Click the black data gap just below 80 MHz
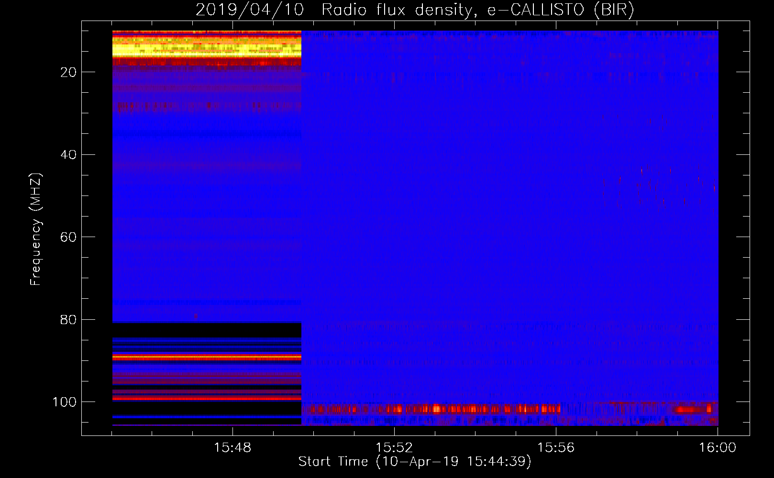This screenshot has height=478, width=774. pyautogui.click(x=207, y=330)
